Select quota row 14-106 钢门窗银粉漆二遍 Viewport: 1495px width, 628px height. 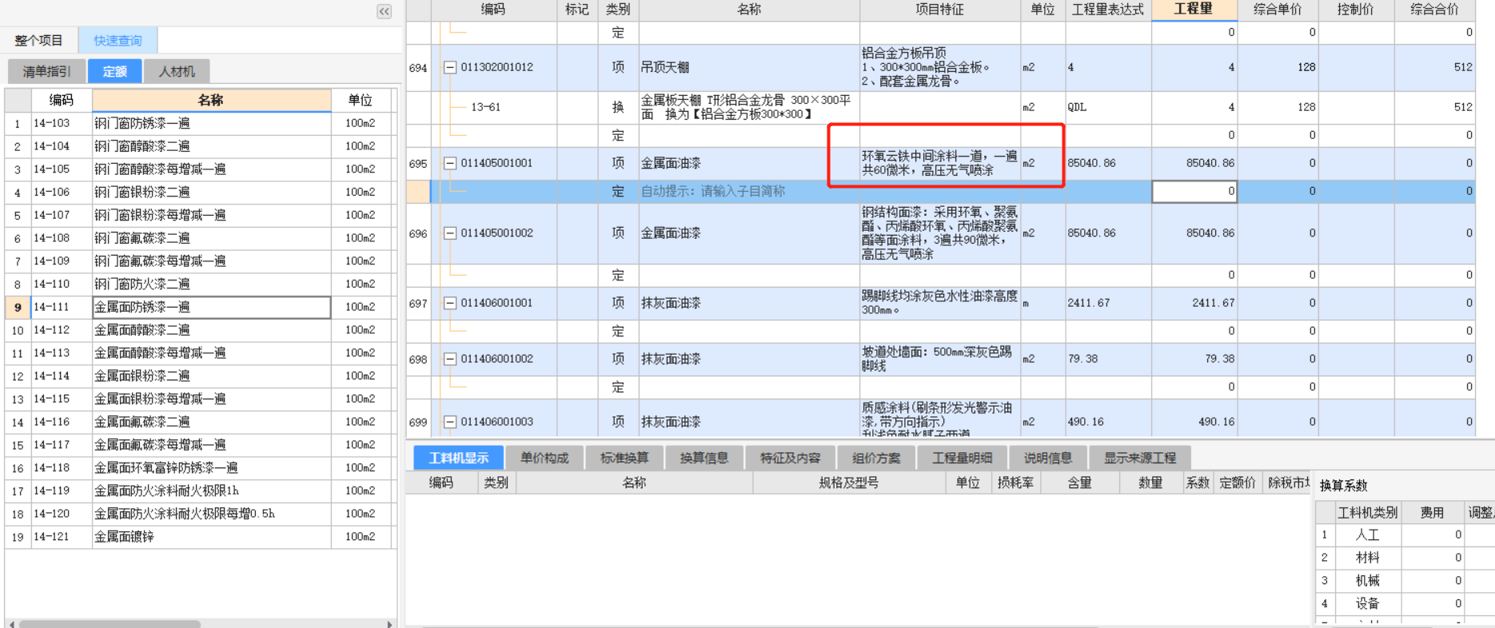point(200,192)
